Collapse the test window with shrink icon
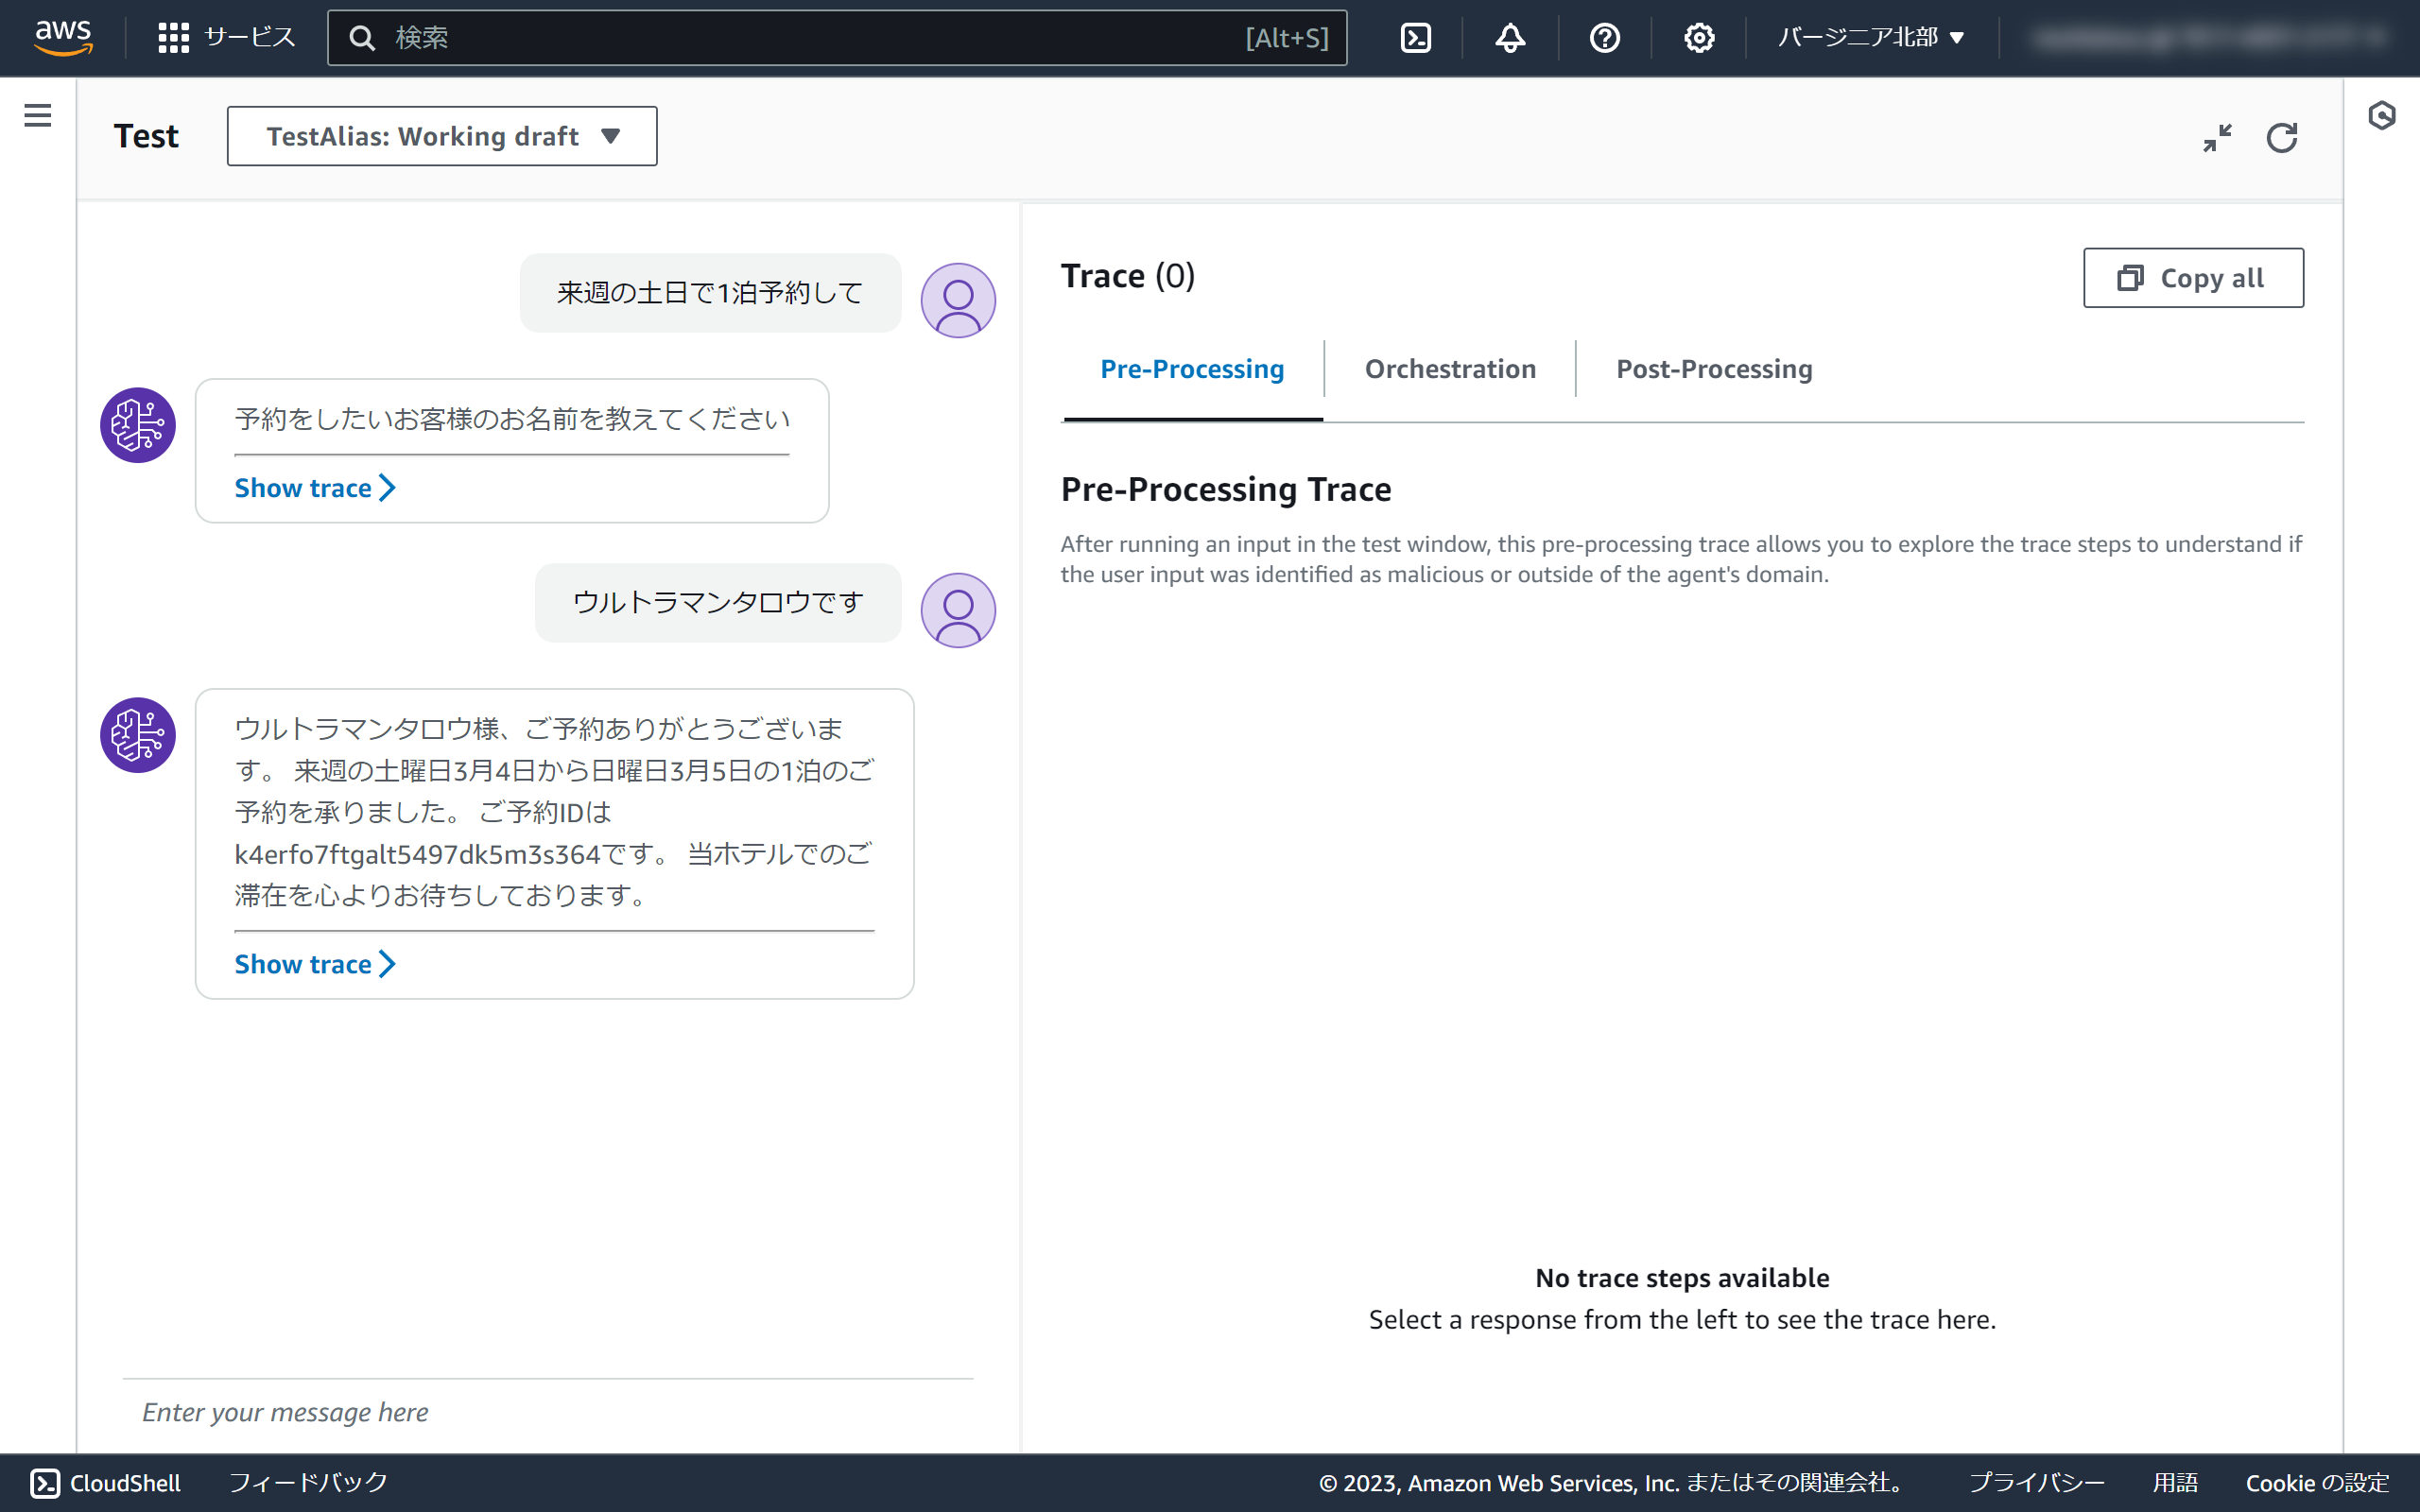Image resolution: width=2420 pixels, height=1512 pixels. click(x=2217, y=137)
